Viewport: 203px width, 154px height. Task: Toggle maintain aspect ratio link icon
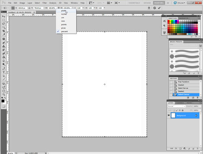59,8
